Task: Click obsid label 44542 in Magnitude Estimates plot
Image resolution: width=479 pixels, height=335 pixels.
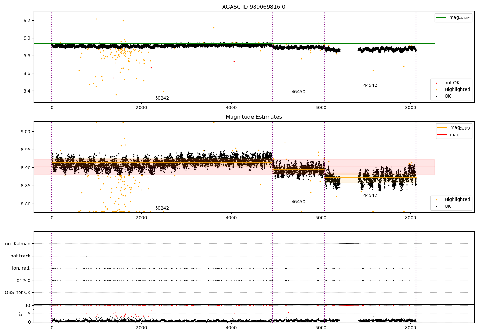Action: point(370,196)
